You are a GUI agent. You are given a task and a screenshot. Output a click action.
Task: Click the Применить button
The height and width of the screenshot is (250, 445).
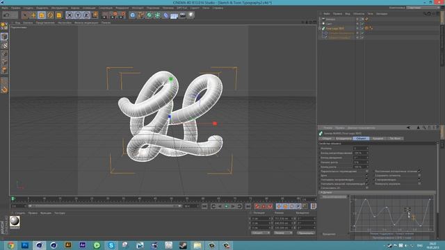306,233
